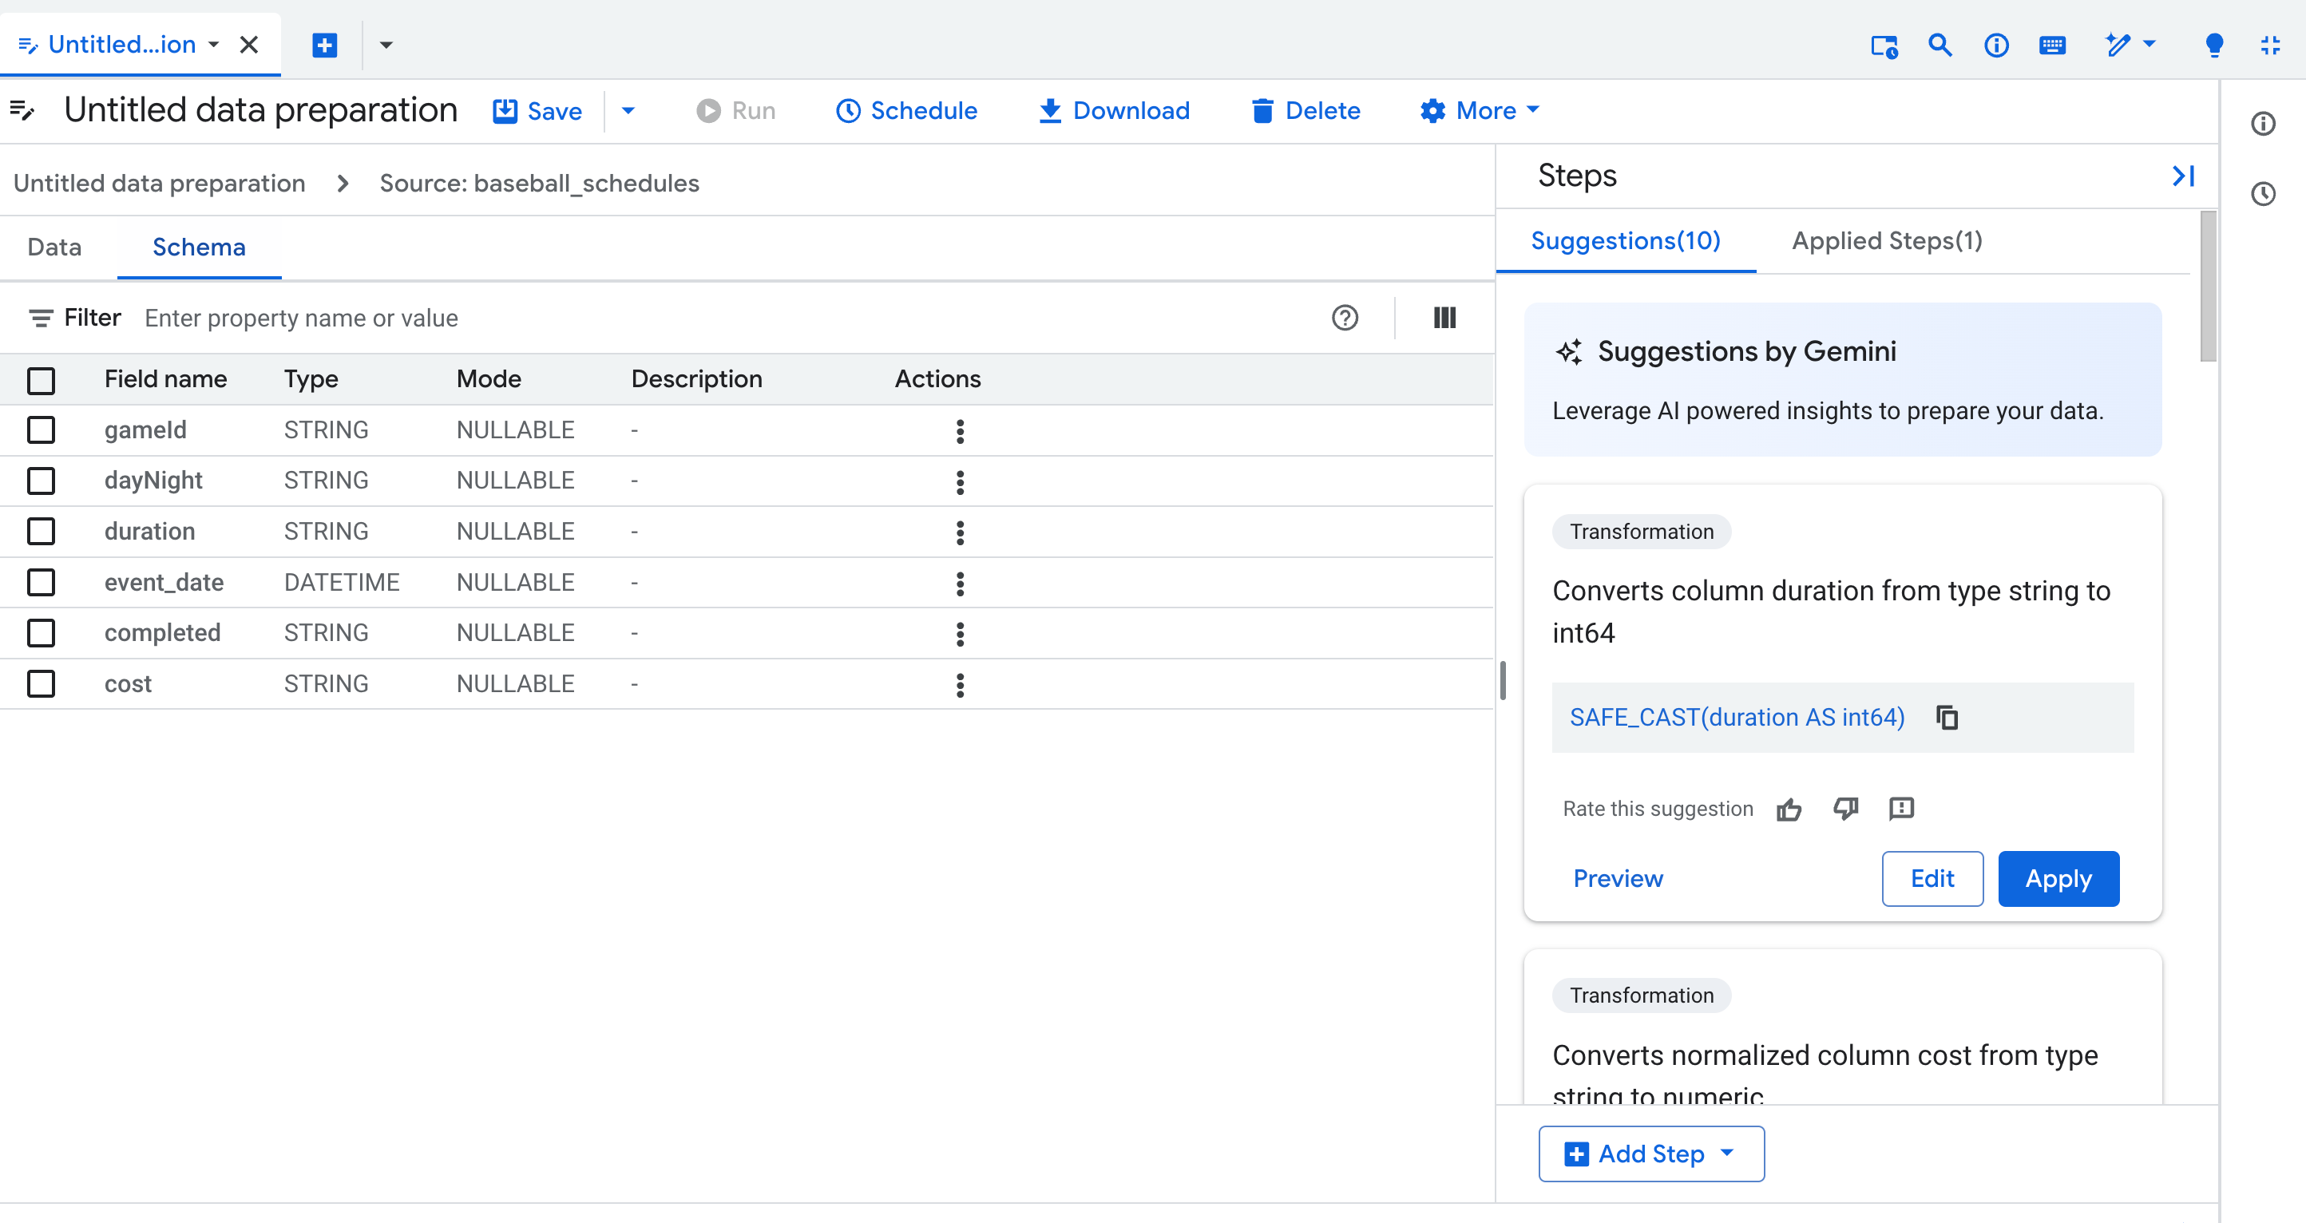Copy the SAFE_CAST expression
Screen dimensions: 2306x1223
[x=1947, y=717]
